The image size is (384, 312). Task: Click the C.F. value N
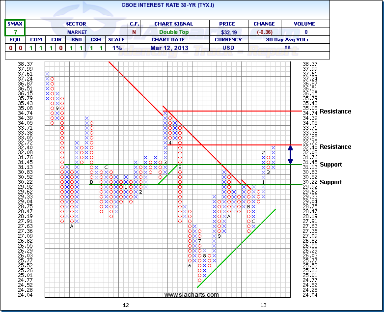[134, 32]
